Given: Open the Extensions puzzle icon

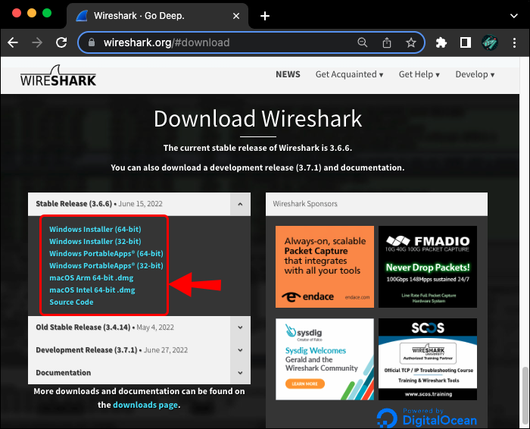Looking at the screenshot, I should pyautogui.click(x=441, y=42).
